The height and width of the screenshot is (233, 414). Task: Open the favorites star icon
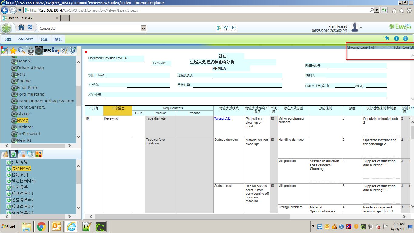pos(13,51)
